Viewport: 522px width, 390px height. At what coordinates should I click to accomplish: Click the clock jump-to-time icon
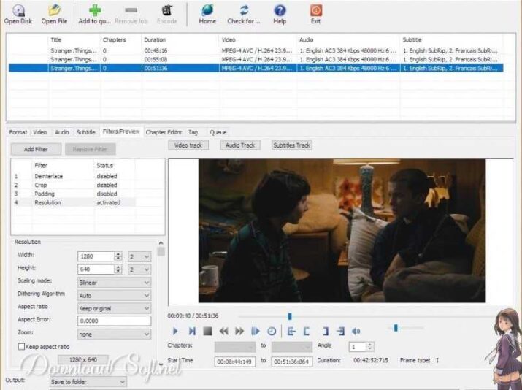pyautogui.click(x=272, y=331)
